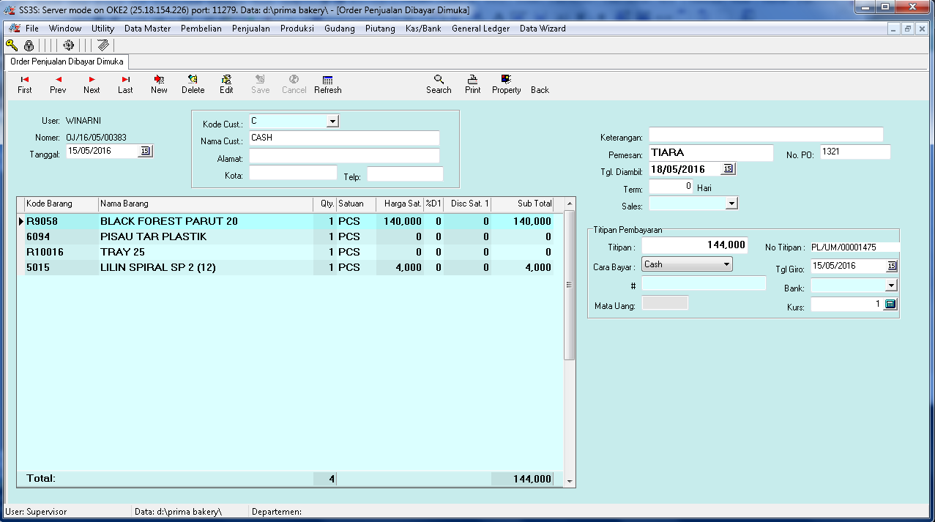Screen dimensions: 935x522
Task: Click the gear settings icon in the top toolbar
Action: coord(68,45)
